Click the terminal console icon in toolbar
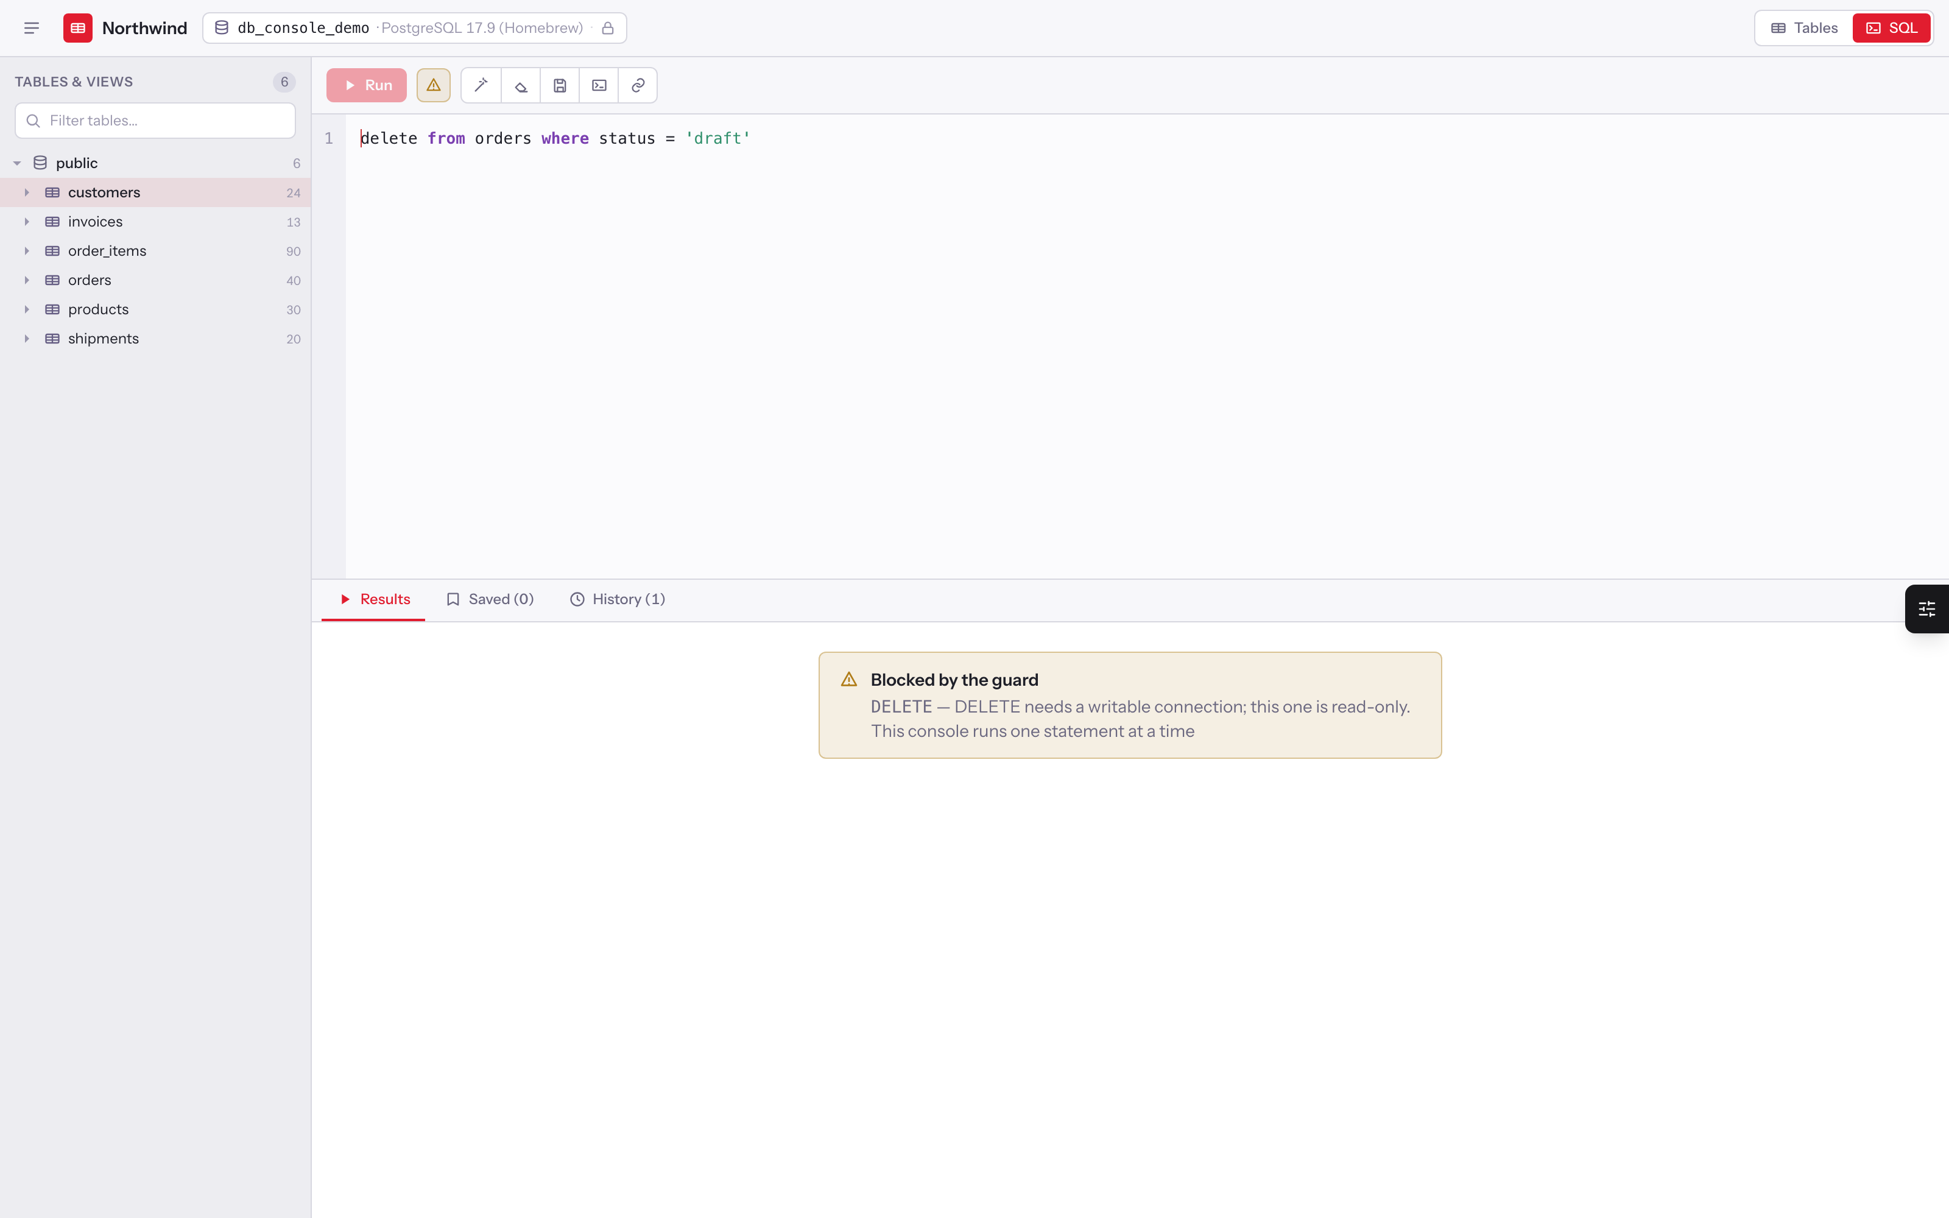The image size is (1949, 1218). tap(599, 85)
